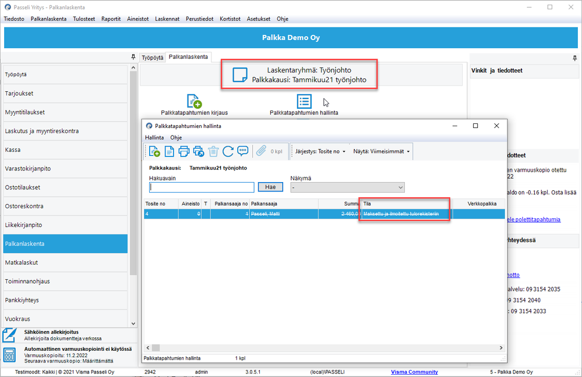582x377 pixels.
Task: Open the Hallinta menu in dialog
Action: pos(154,137)
